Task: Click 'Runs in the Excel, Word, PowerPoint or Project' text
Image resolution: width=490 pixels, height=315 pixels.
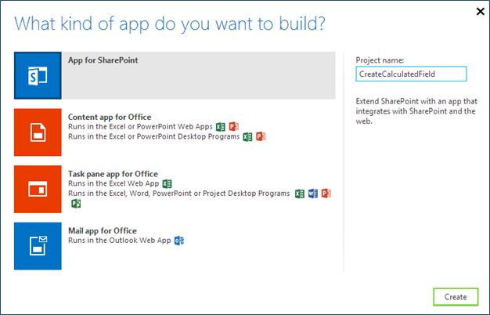Action: point(179,194)
